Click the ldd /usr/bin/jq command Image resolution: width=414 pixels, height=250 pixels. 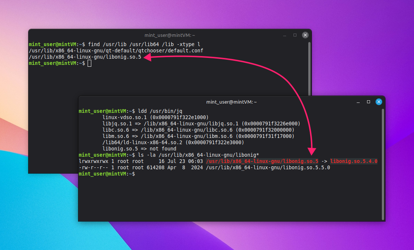(x=160, y=111)
